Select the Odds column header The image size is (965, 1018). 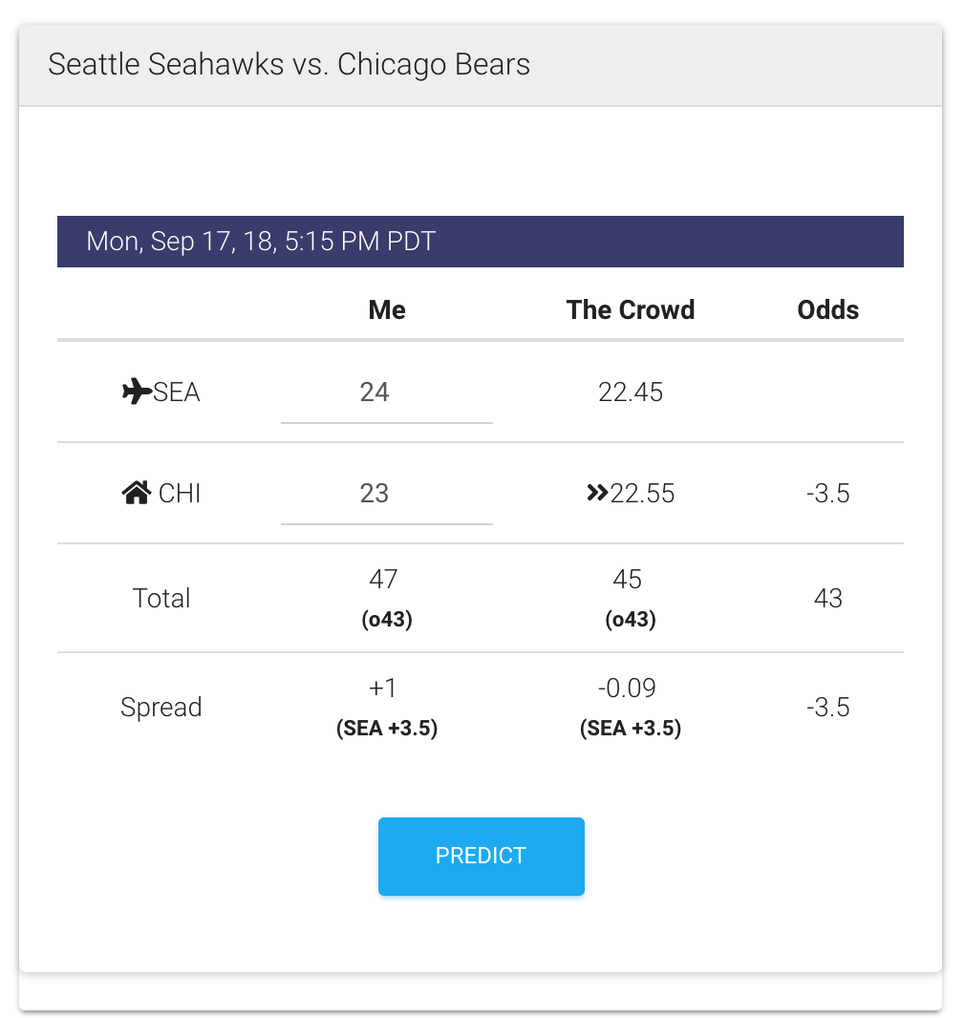point(827,309)
